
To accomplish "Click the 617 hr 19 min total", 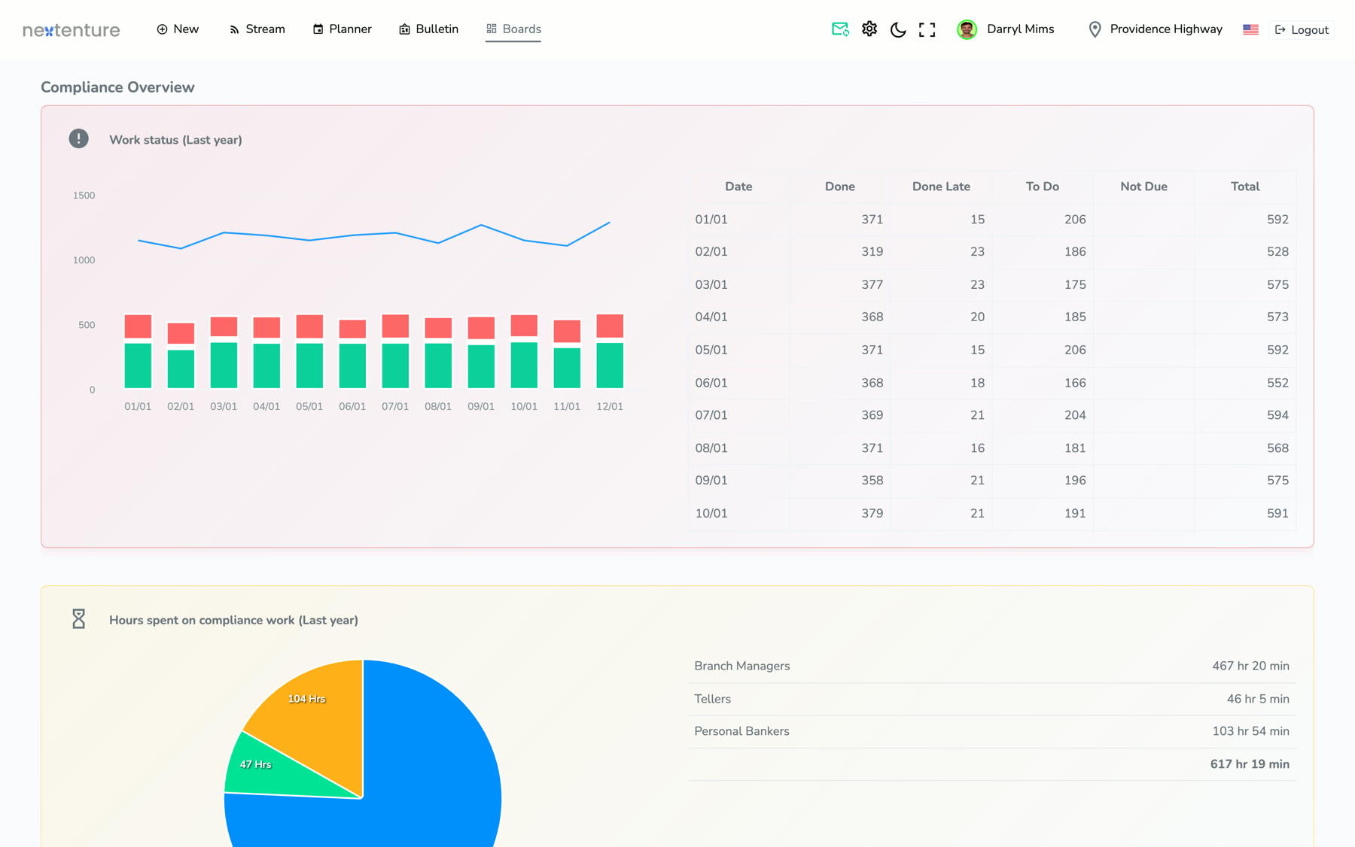I will tap(1250, 764).
